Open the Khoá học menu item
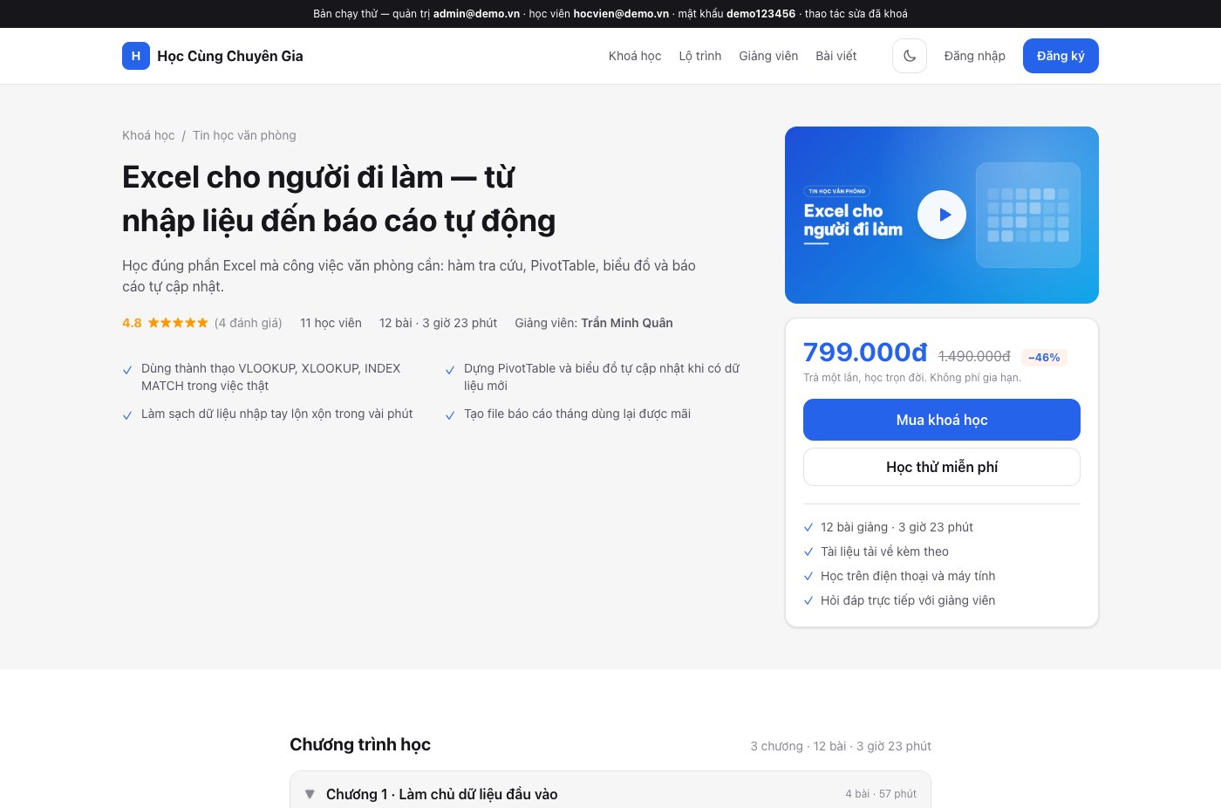Screen dimensions: 1221x808 click(x=635, y=56)
